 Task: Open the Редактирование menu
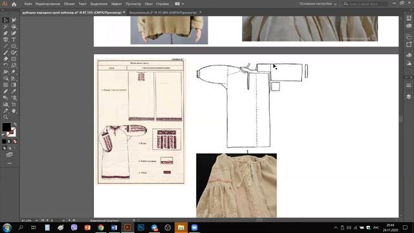tap(48, 4)
